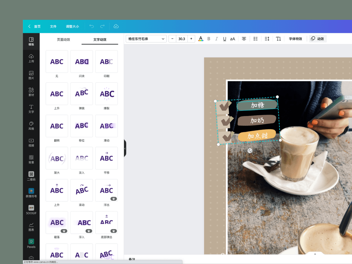Open the 文件 menu
Image resolution: width=352 pixels, height=264 pixels.
pos(53,27)
